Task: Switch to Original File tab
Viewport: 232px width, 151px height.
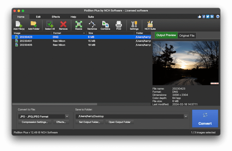Action: tap(187, 36)
